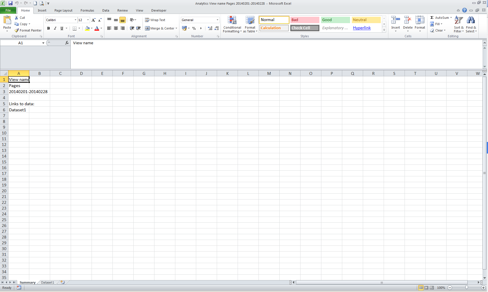This screenshot has height=292, width=488.
Task: Open the General number format dropdown
Action: [217, 20]
